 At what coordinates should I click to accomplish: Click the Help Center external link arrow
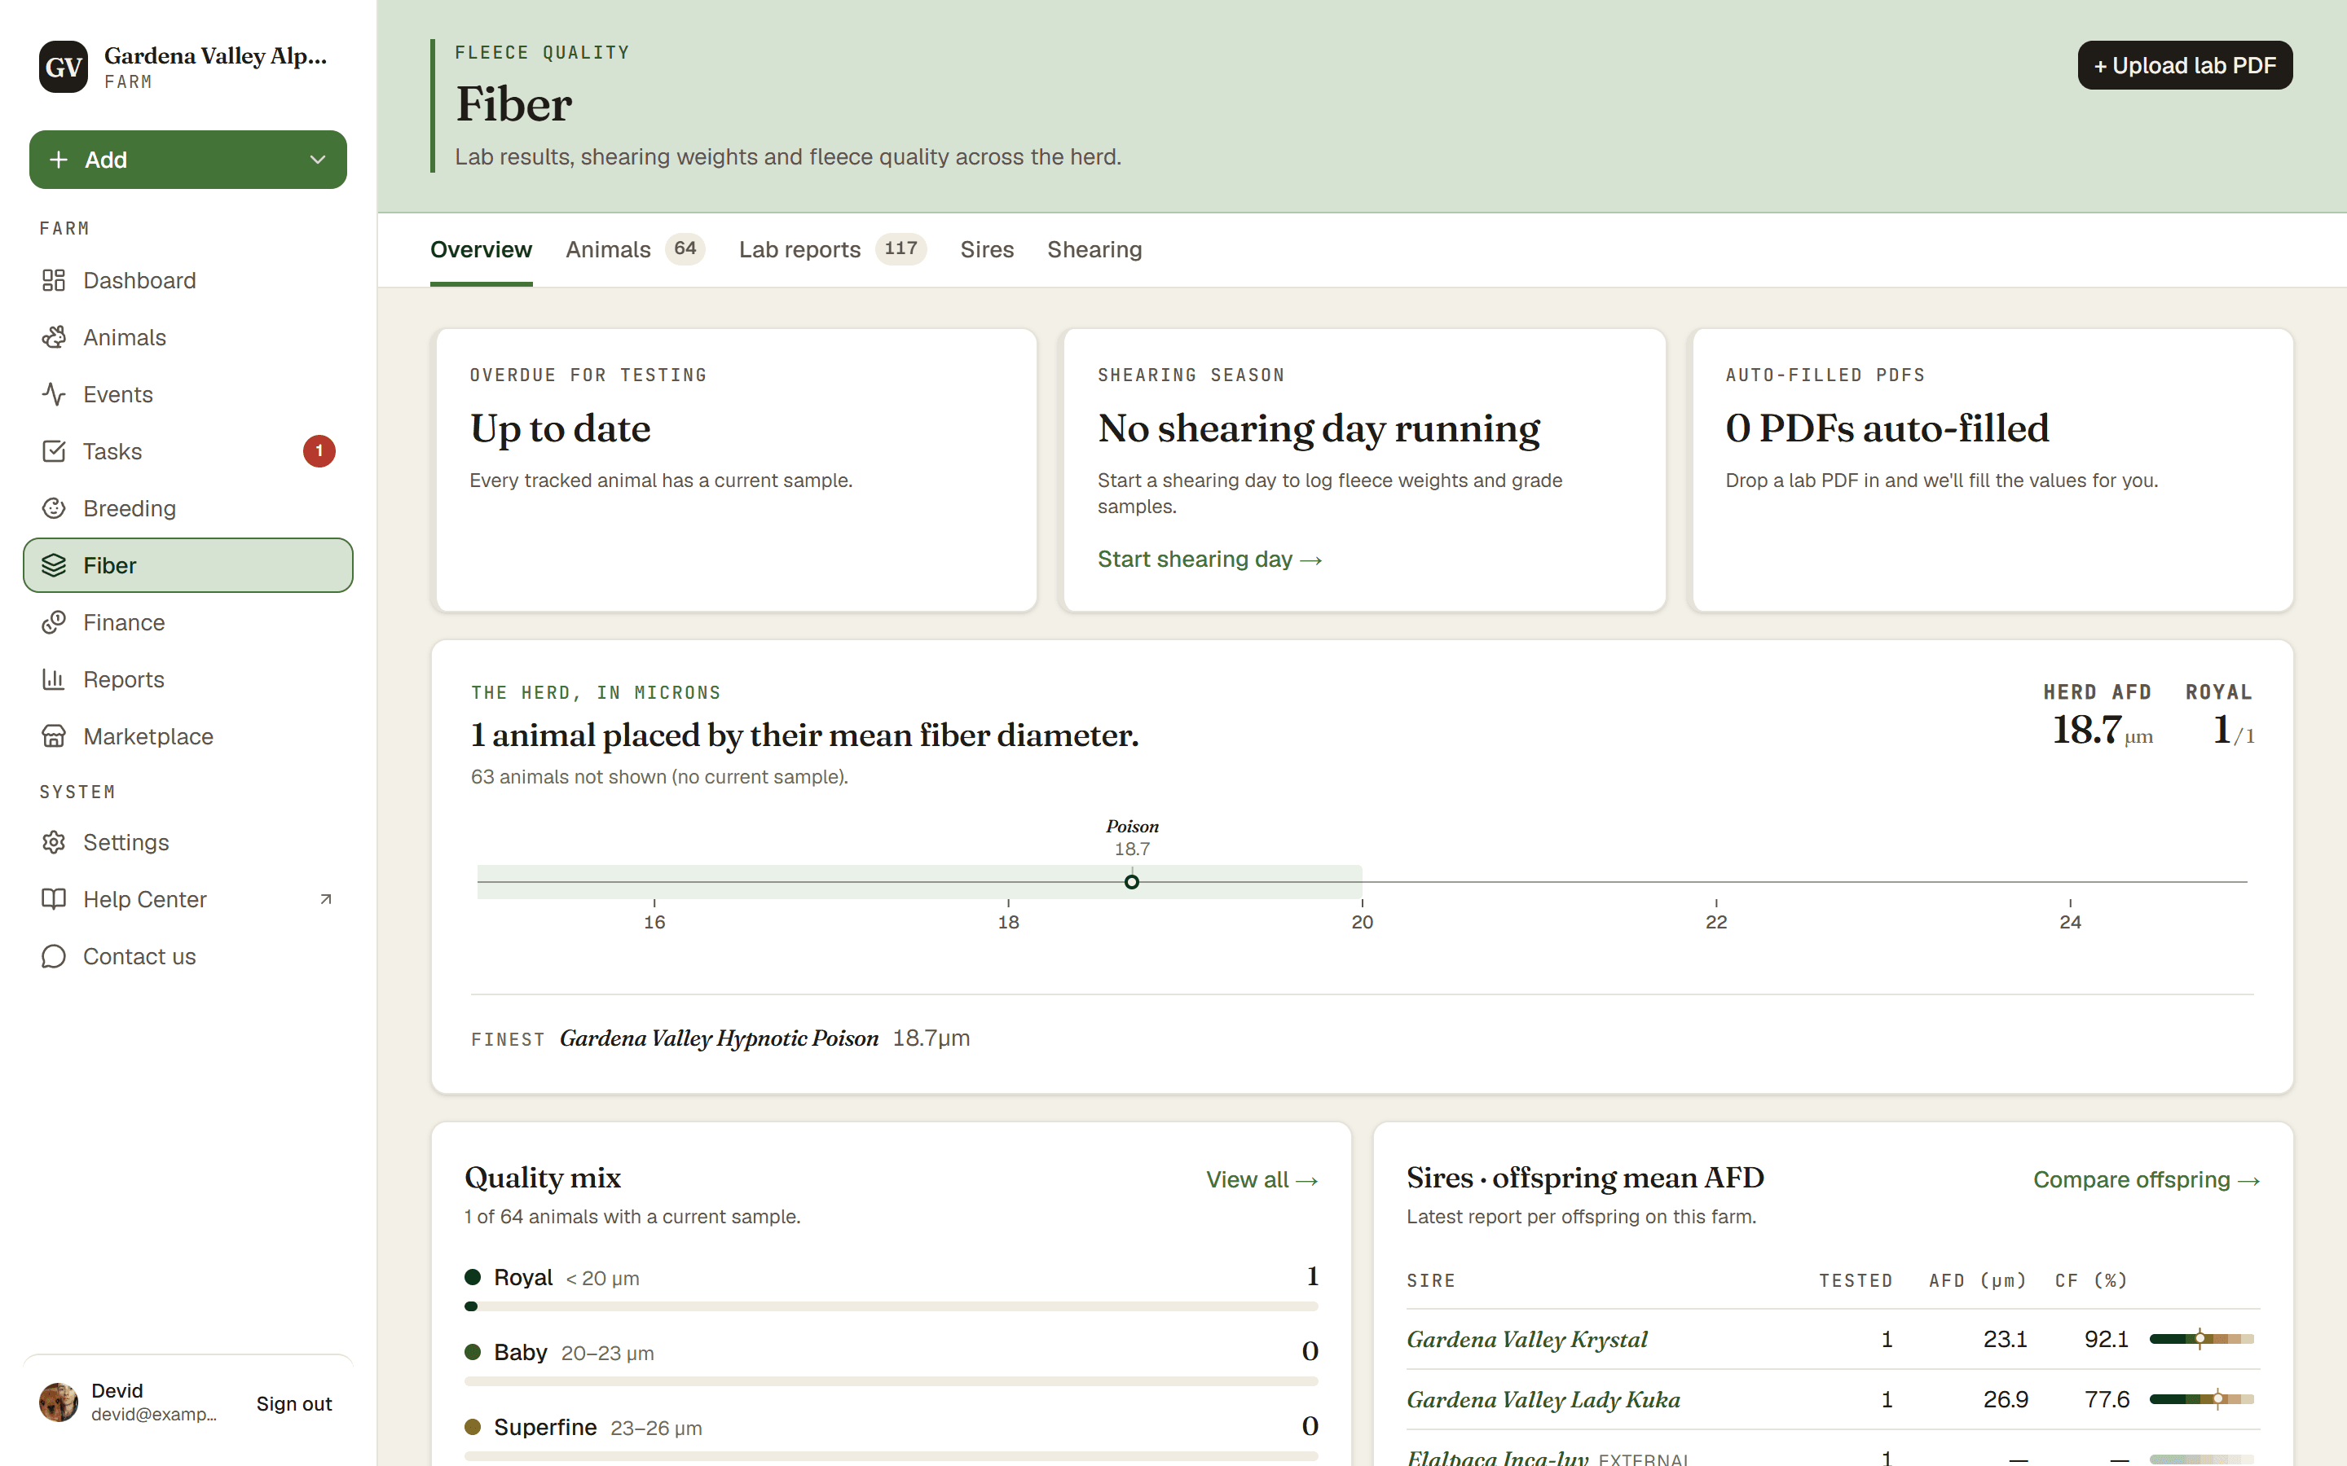[x=326, y=900]
